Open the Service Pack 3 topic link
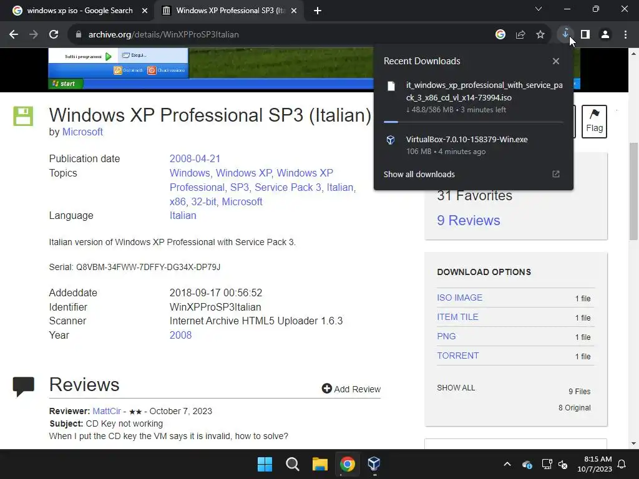The width and height of the screenshot is (639, 479). (x=288, y=187)
